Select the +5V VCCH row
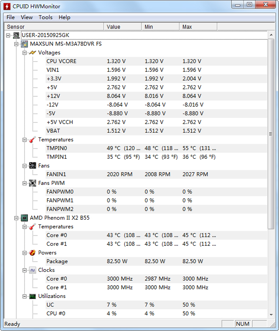This screenshot has height=331, width=279. [157, 122]
